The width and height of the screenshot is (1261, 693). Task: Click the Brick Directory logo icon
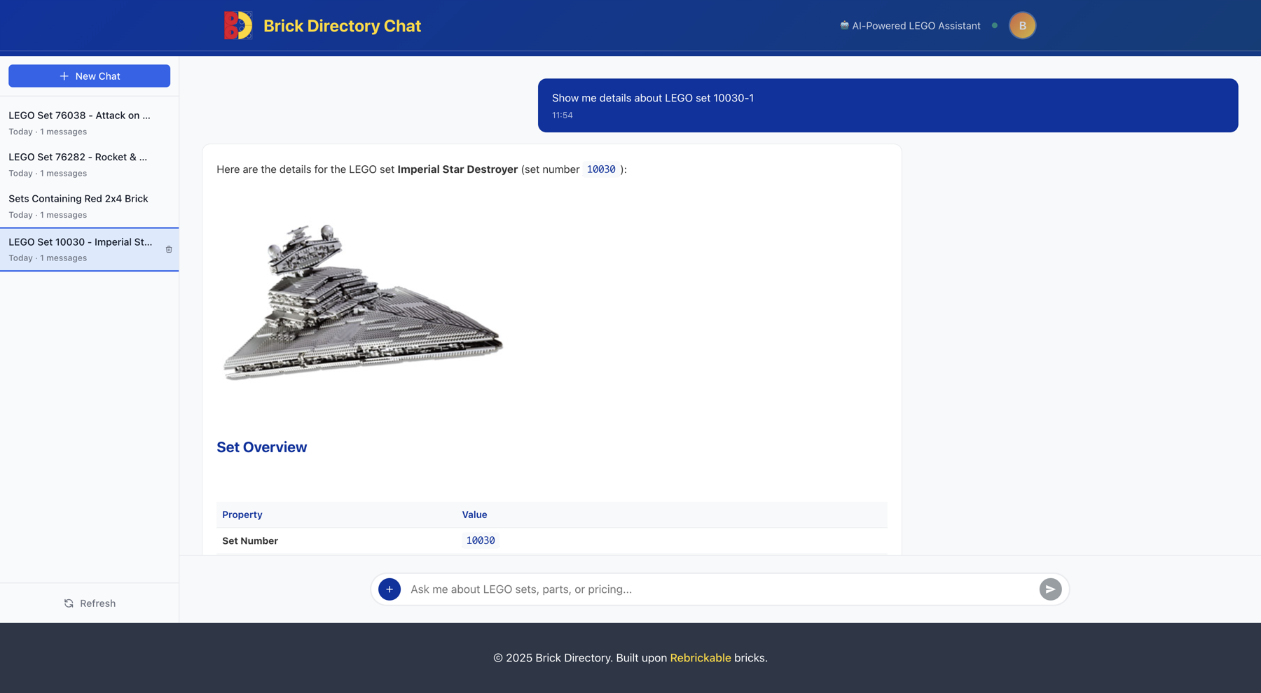(x=238, y=26)
